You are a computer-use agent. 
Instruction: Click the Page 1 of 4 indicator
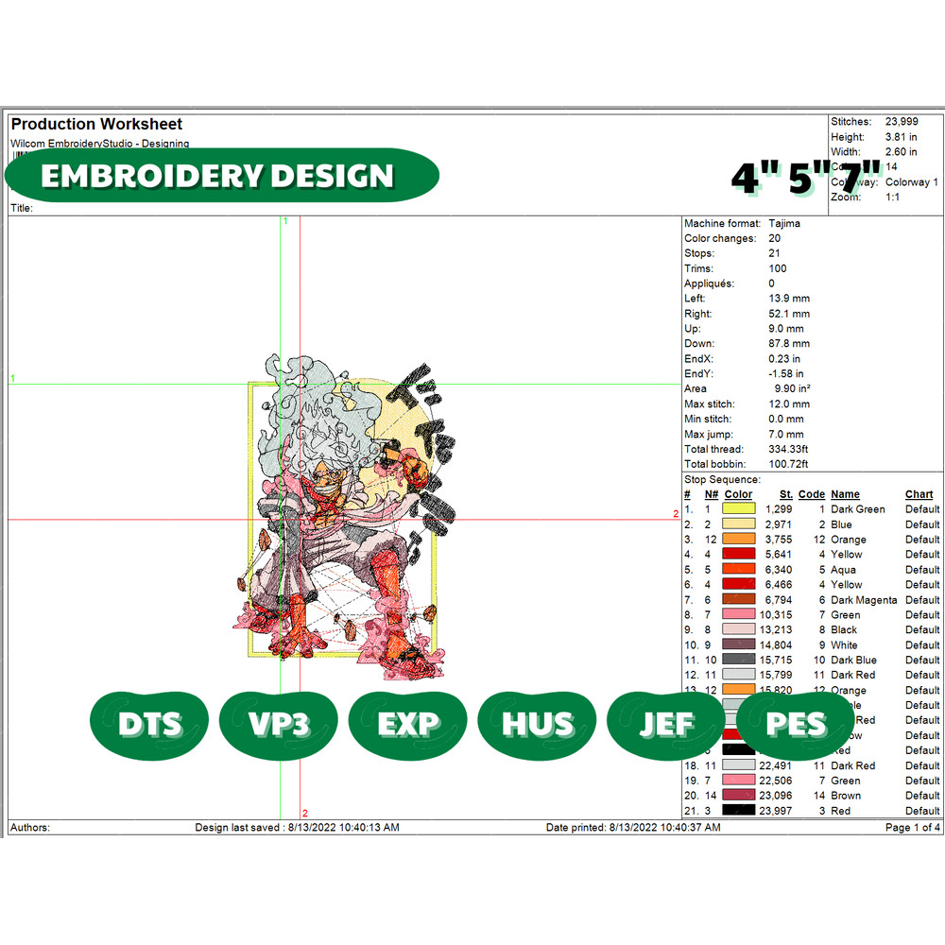[912, 828]
